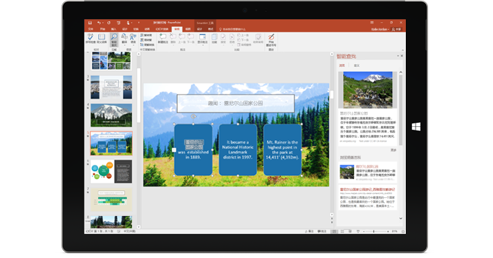Open Katie Jordan account dropdown

pyautogui.click(x=380, y=29)
